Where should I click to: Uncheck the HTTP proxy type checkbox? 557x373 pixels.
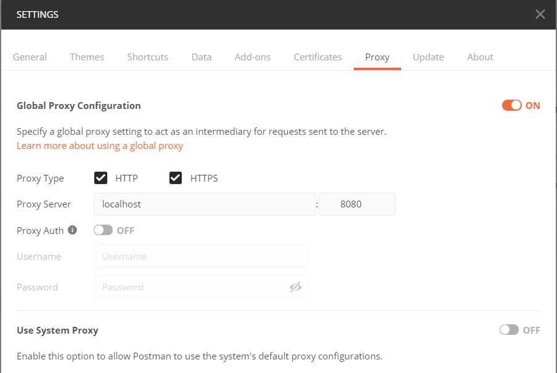101,178
